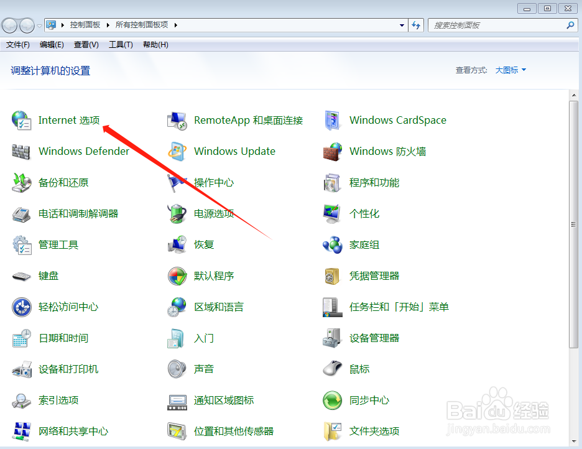Open the 网络和共享中心 icon
The width and height of the screenshot is (582, 449).
tap(22, 432)
